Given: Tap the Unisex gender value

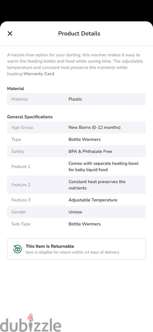Looking at the screenshot, I should (x=75, y=212).
